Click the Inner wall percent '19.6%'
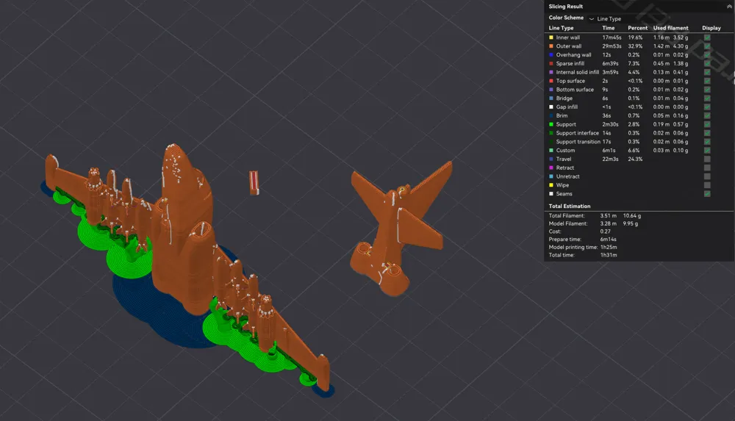This screenshot has width=735, height=421. tap(635, 37)
